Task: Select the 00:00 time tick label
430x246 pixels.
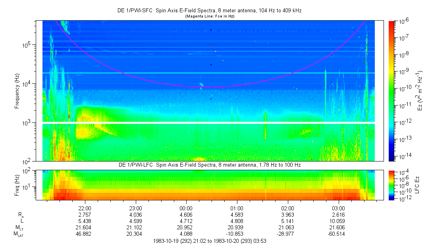Action: click(186, 208)
